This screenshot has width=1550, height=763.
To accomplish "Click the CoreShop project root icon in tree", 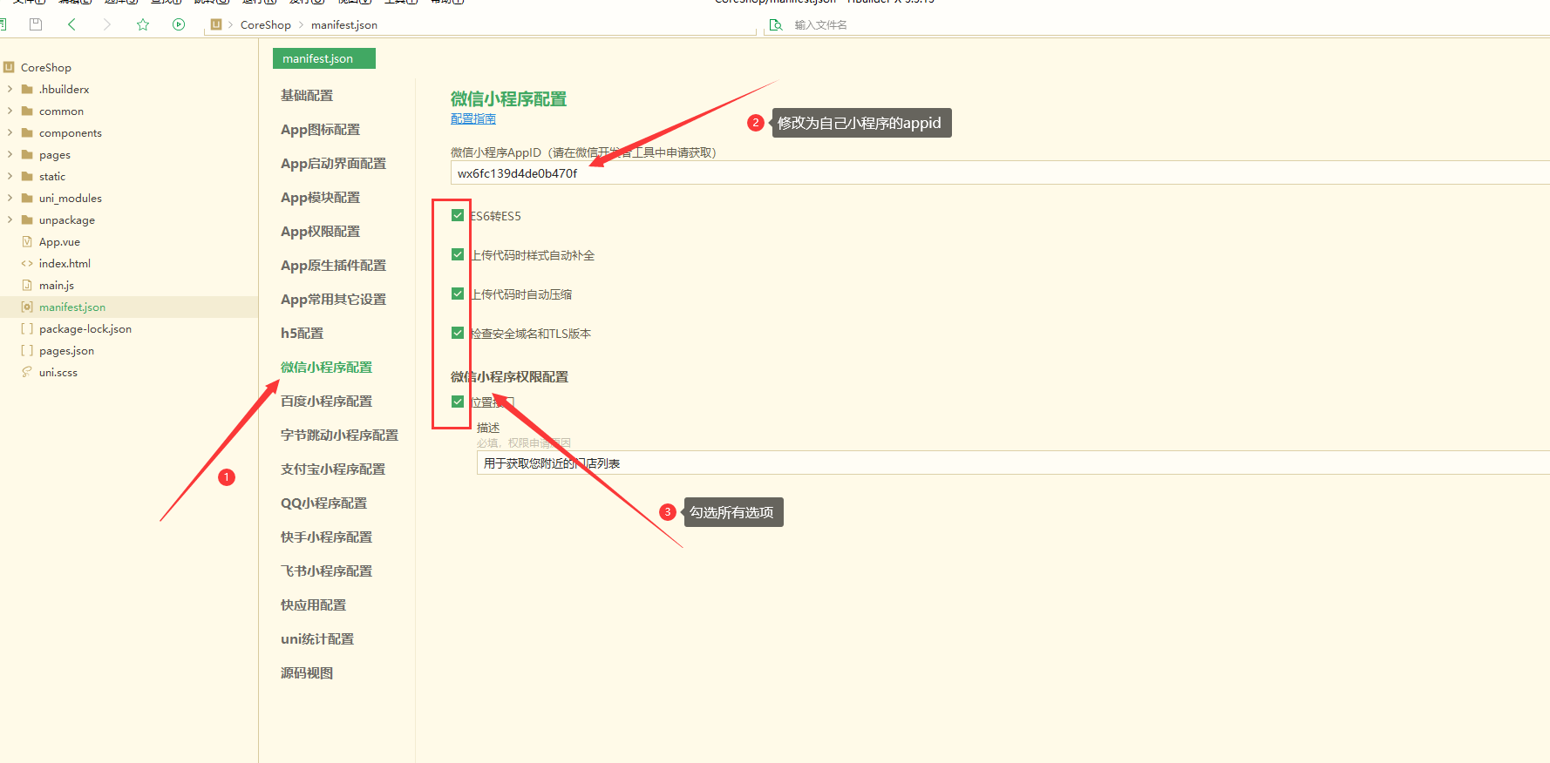I will pos(9,67).
